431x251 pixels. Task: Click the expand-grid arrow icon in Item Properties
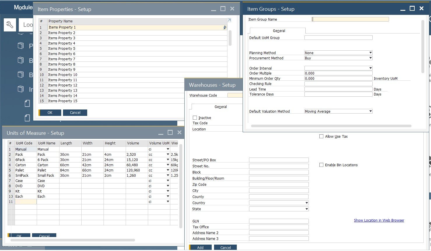229,20
